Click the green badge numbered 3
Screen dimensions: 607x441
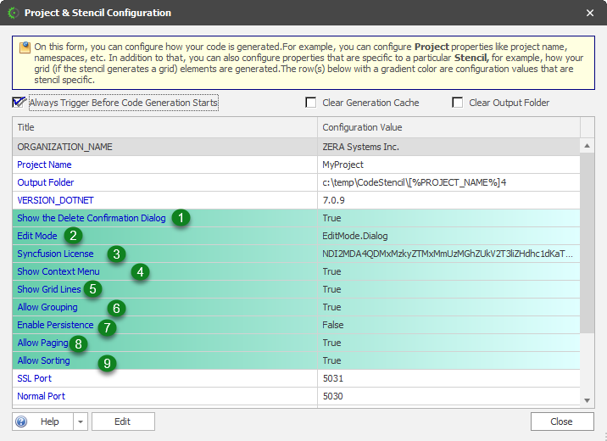click(x=117, y=254)
